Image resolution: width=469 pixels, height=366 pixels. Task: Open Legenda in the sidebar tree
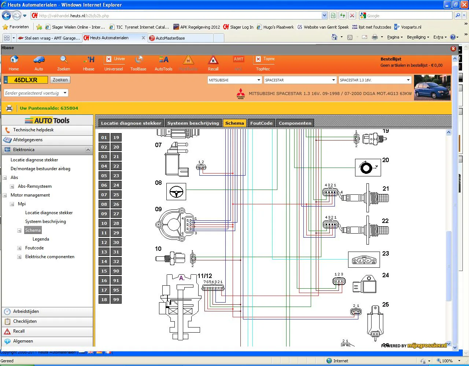click(x=41, y=239)
